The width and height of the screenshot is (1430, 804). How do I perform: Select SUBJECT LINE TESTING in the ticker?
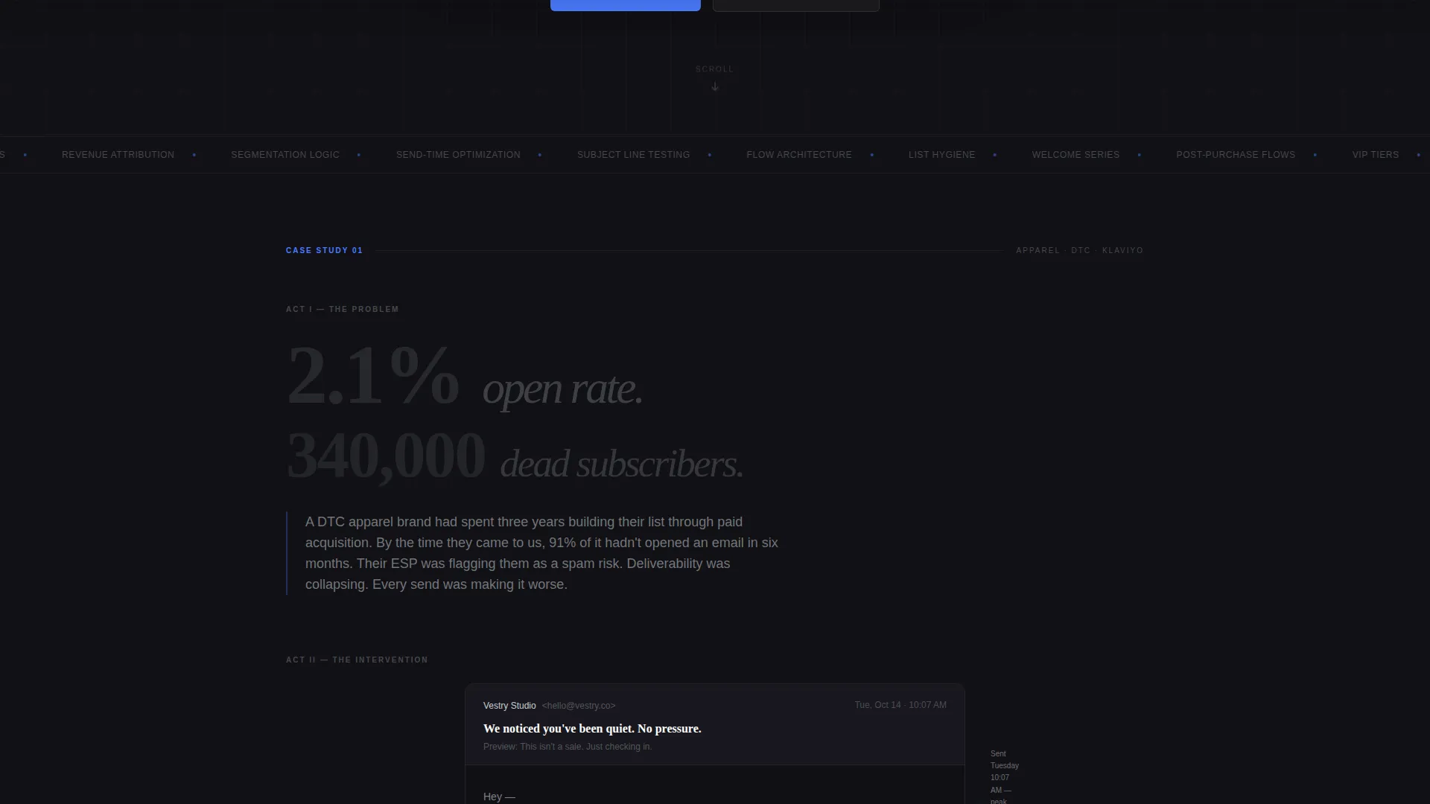(633, 155)
